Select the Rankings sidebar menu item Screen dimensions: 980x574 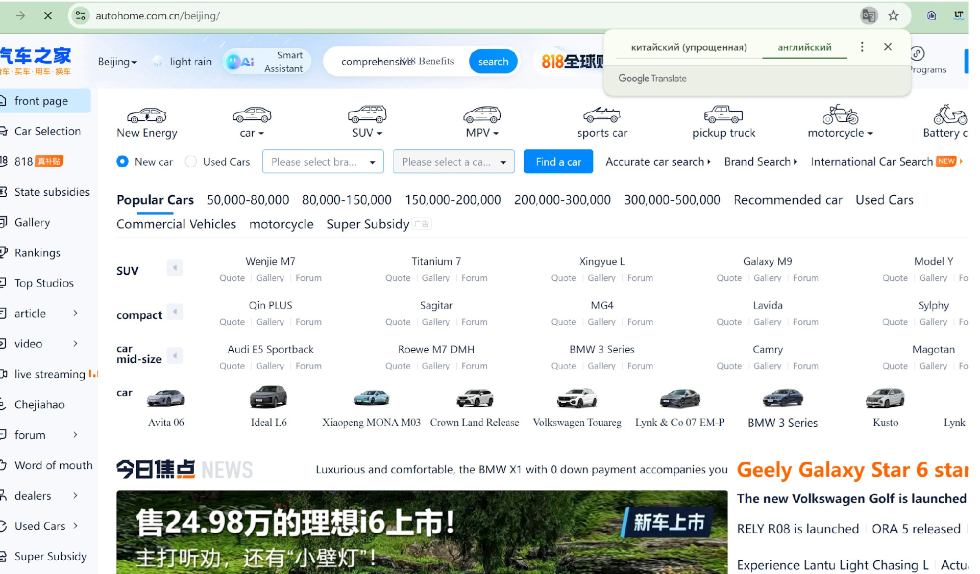click(37, 253)
